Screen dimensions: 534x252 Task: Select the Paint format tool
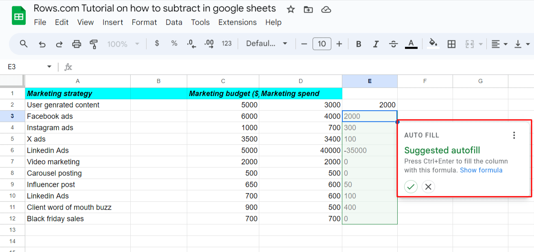coord(94,43)
